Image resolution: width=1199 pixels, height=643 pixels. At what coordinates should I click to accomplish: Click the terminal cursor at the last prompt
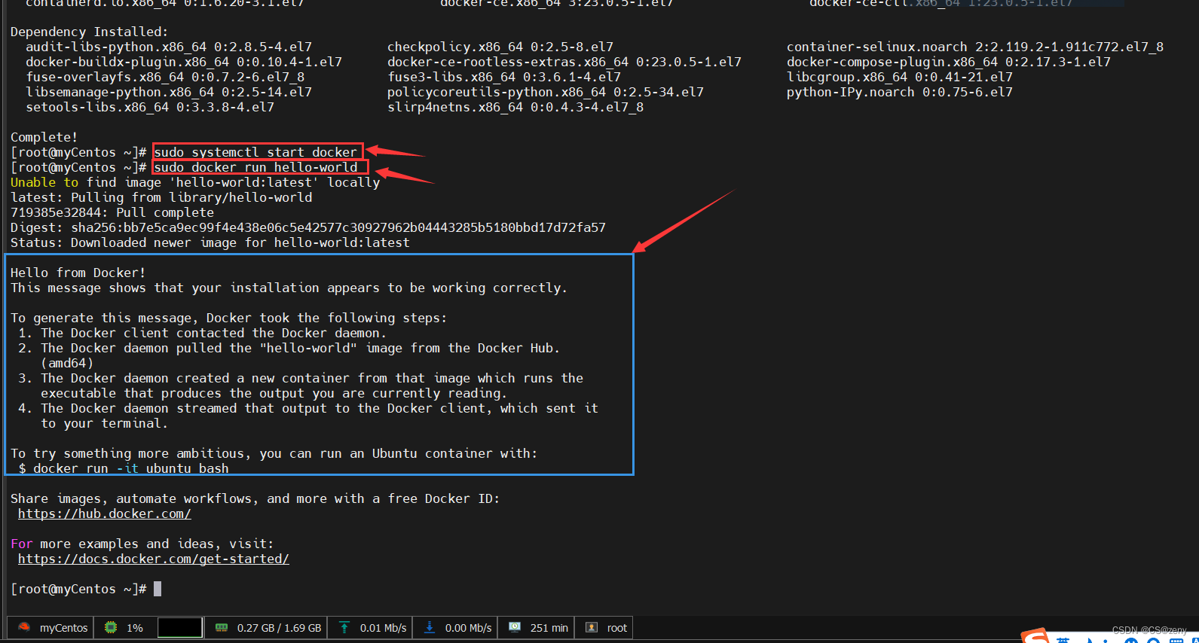158,589
